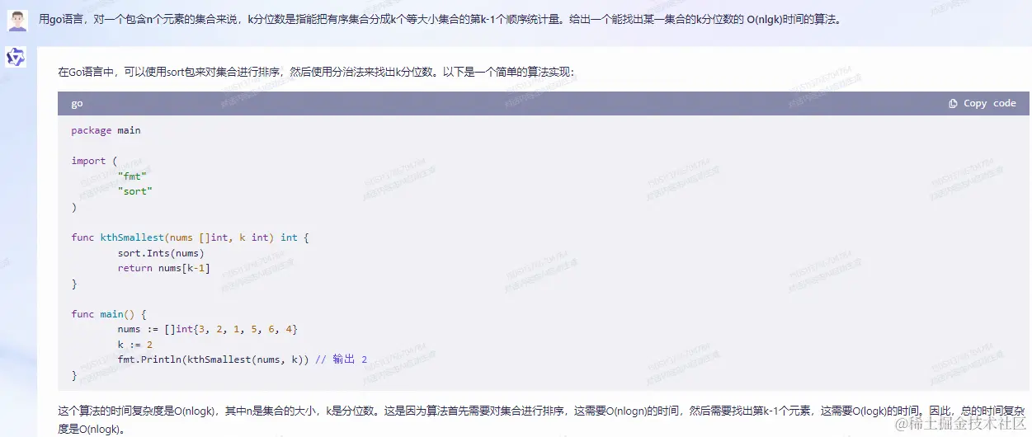Click the 'sort.Ints(nums)' code line
Screen dimensions: 1032x437
click(161, 253)
